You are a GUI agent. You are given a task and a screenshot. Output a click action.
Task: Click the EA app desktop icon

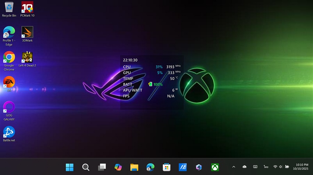[9, 82]
